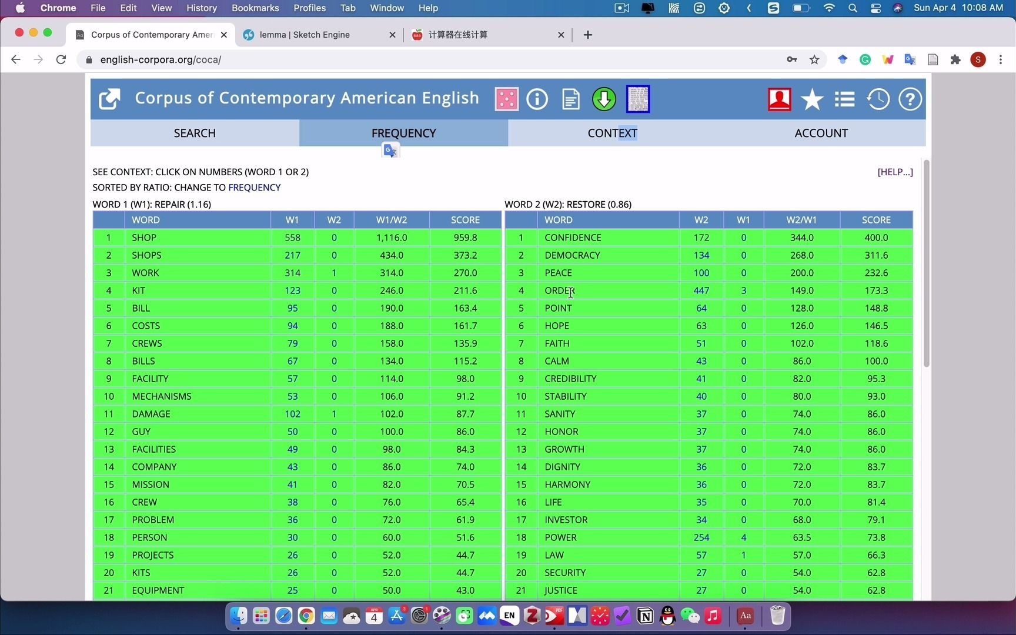
Task: Click score 959.8 in SHOP row
Action: (x=465, y=238)
